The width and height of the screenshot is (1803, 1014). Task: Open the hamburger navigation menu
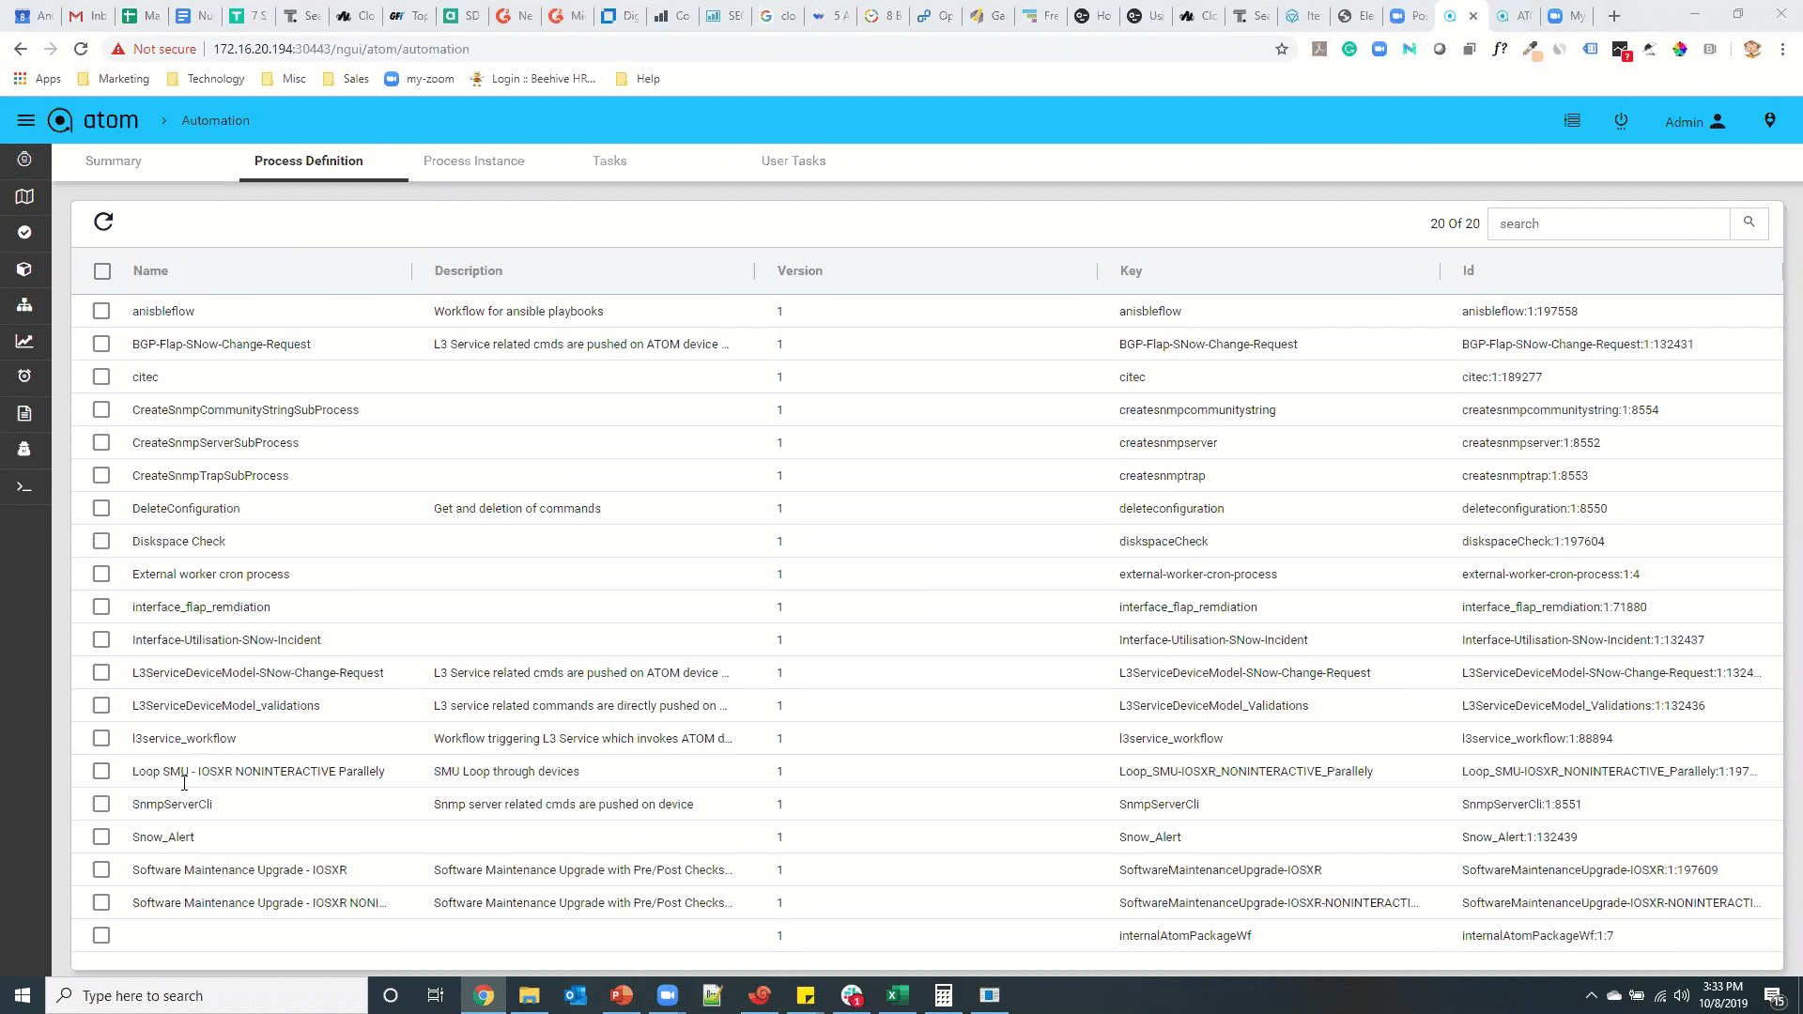[26, 120]
